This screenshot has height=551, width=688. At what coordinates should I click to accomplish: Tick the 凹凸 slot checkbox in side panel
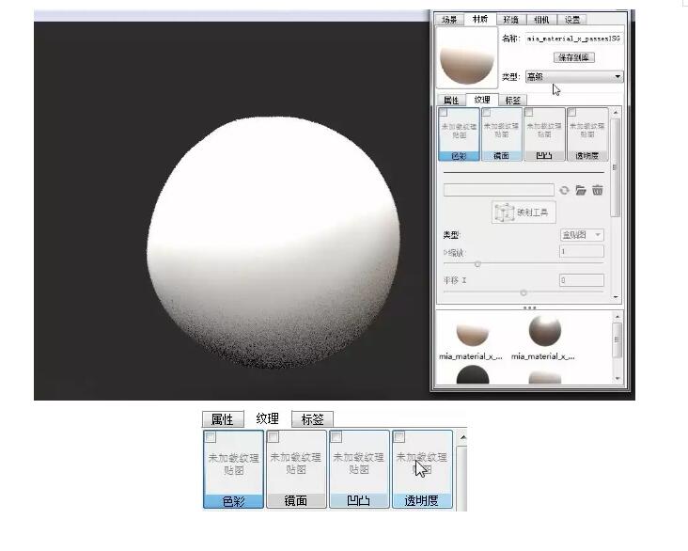point(529,113)
